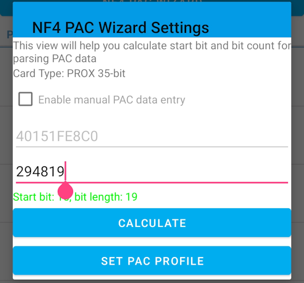Tap the dimmed strip below SET PAC PROFILE
This screenshot has width=304, height=283.
pos(152,281)
